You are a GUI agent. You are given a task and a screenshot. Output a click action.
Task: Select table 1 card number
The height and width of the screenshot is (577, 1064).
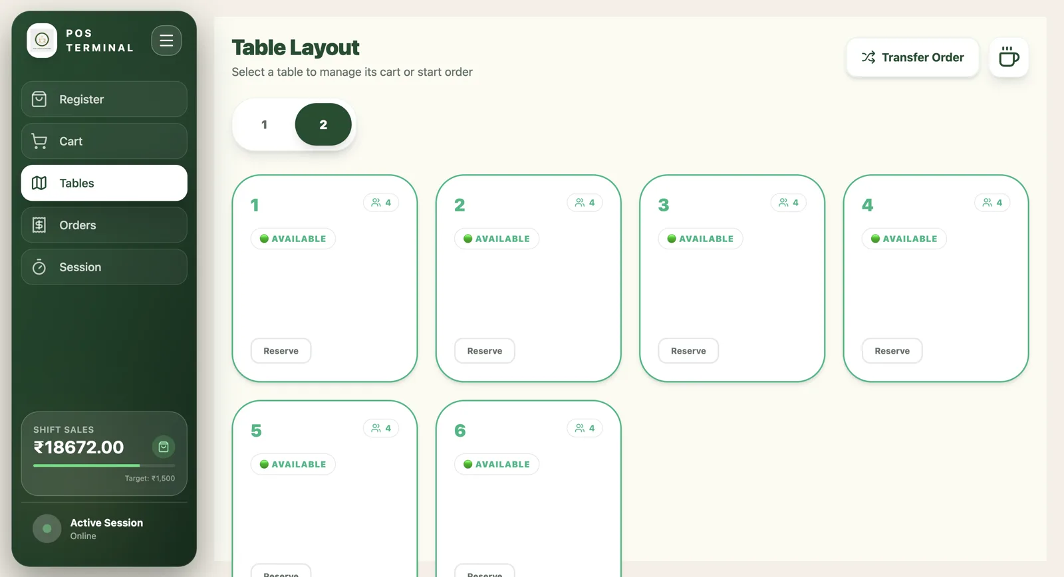(x=255, y=205)
